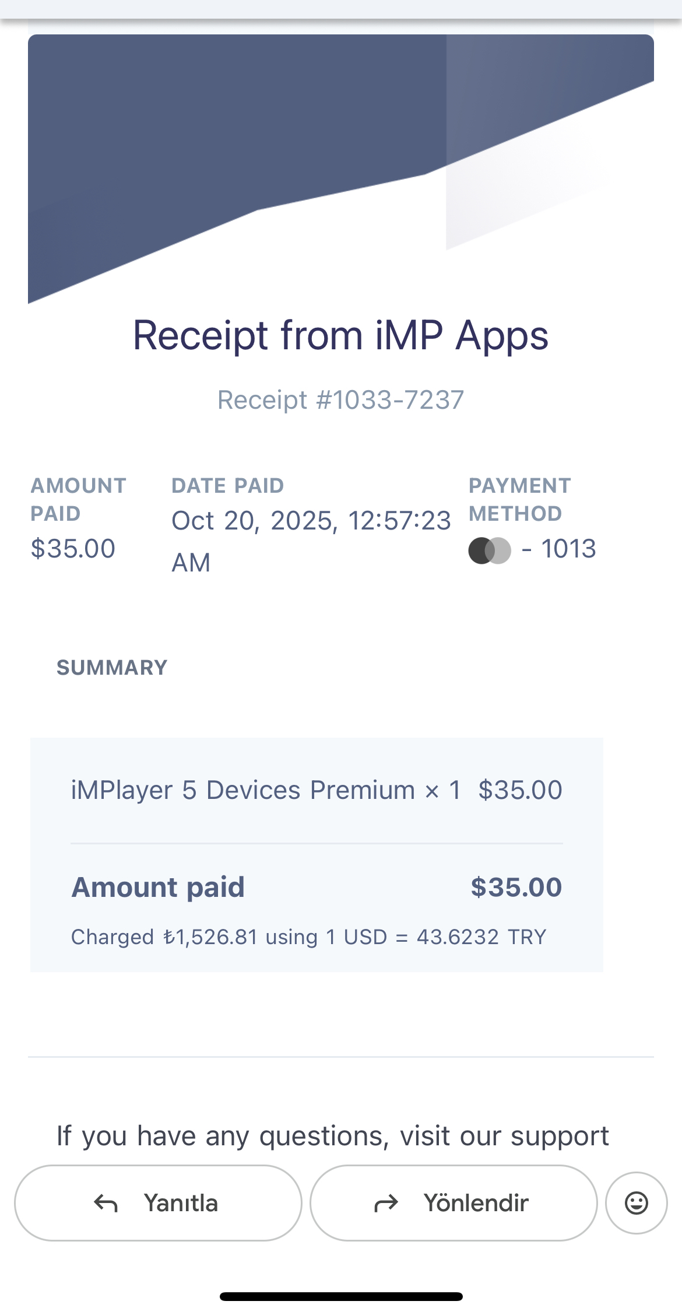Tap the bold "Amount paid" row label

[158, 888]
